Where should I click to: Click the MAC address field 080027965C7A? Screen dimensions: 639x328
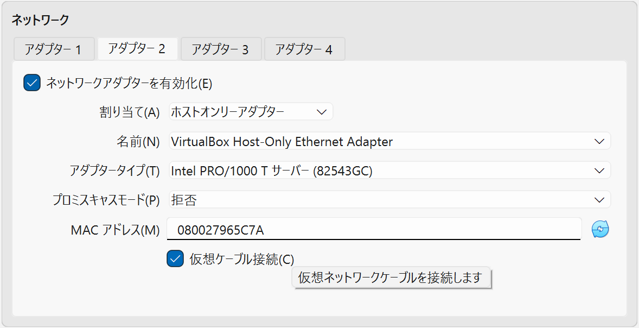tap(373, 230)
